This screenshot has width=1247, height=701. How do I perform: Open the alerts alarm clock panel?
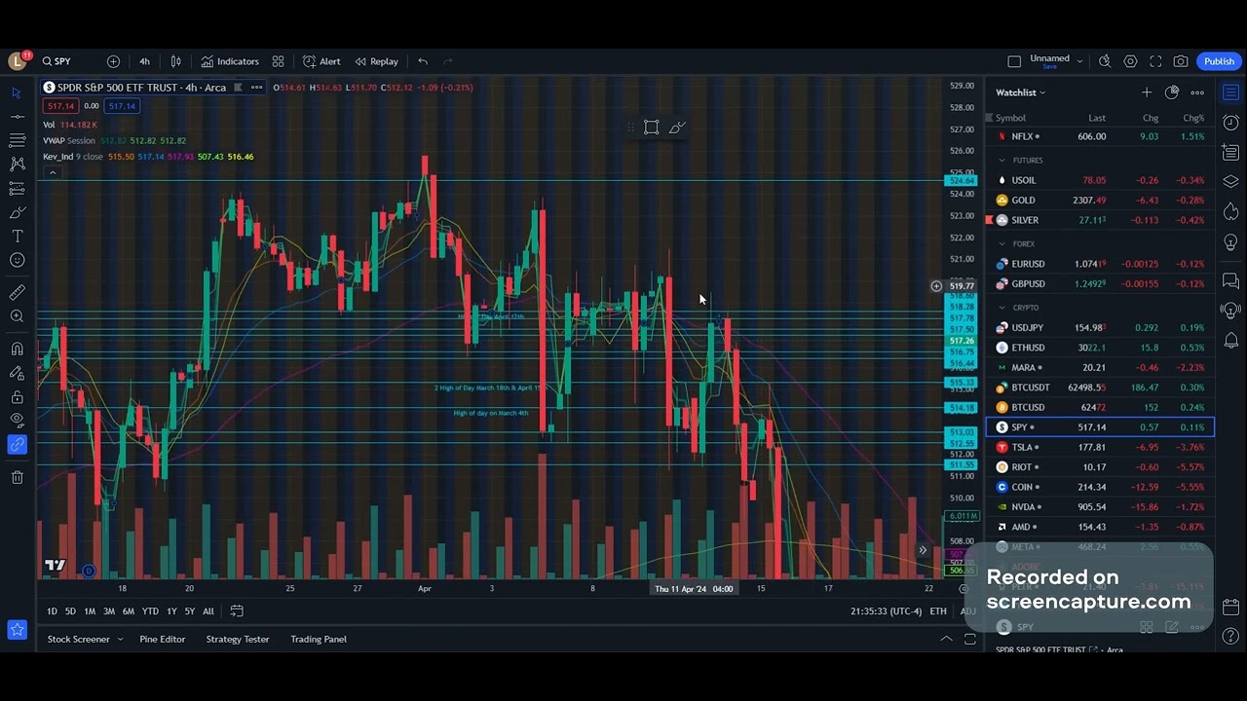coord(1231,123)
